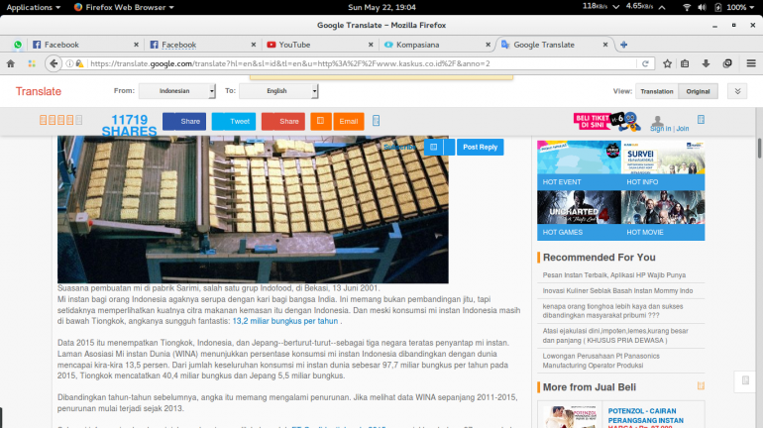Click the system menu arrow in top bar
This screenshot has height=428, width=763.
click(751, 7)
